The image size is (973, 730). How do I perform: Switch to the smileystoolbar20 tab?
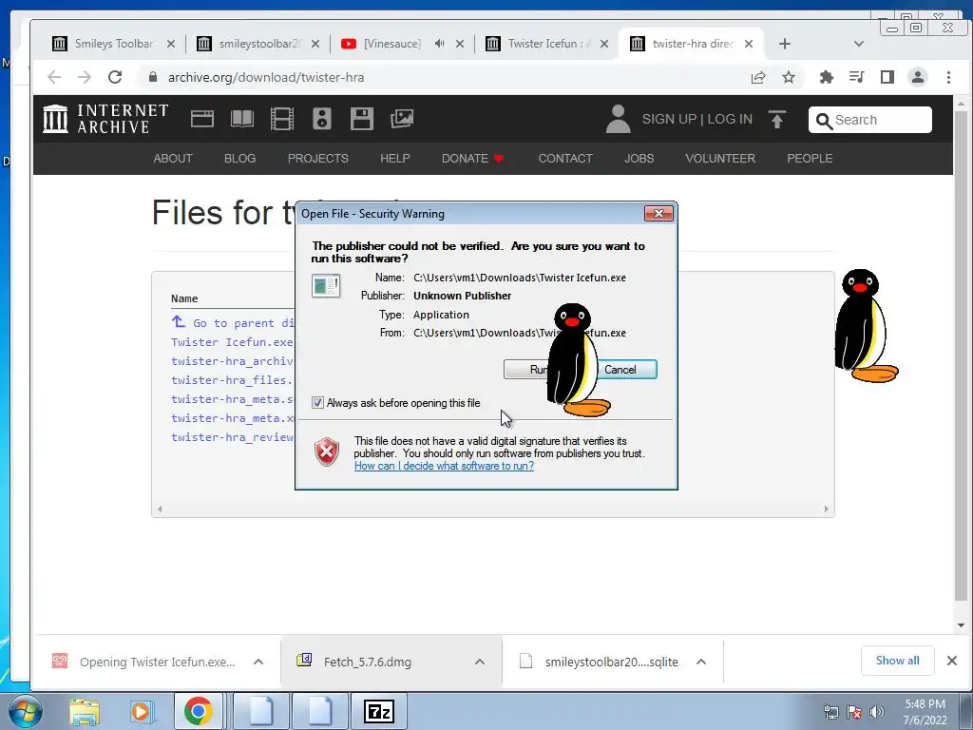(x=258, y=44)
